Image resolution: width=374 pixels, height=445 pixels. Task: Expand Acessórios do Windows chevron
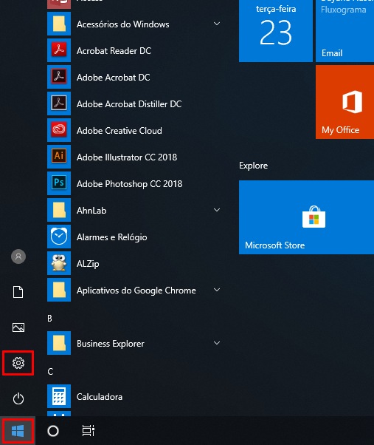217,24
